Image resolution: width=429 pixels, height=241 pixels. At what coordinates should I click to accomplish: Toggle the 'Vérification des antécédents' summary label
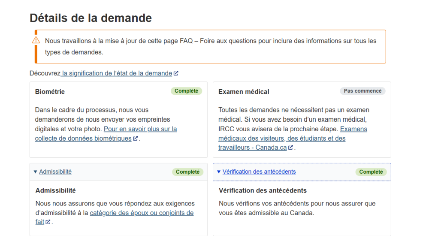click(x=259, y=172)
